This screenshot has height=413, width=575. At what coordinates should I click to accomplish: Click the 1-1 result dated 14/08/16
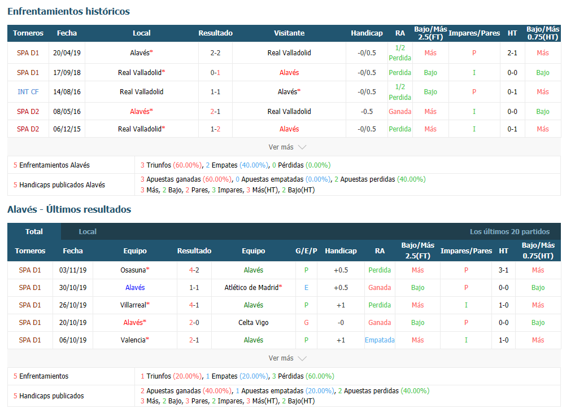click(x=215, y=91)
